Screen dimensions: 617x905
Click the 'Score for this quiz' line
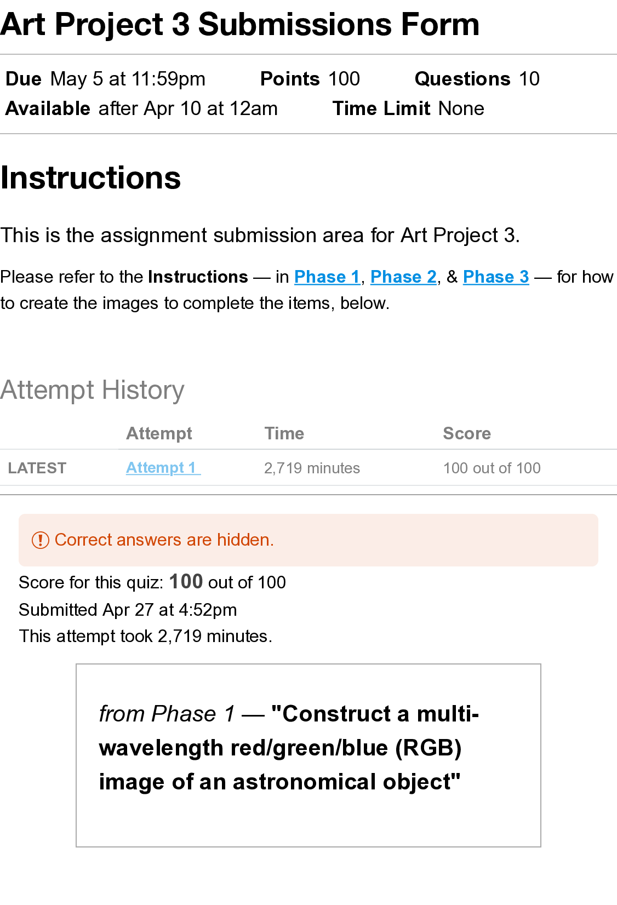coord(152,582)
